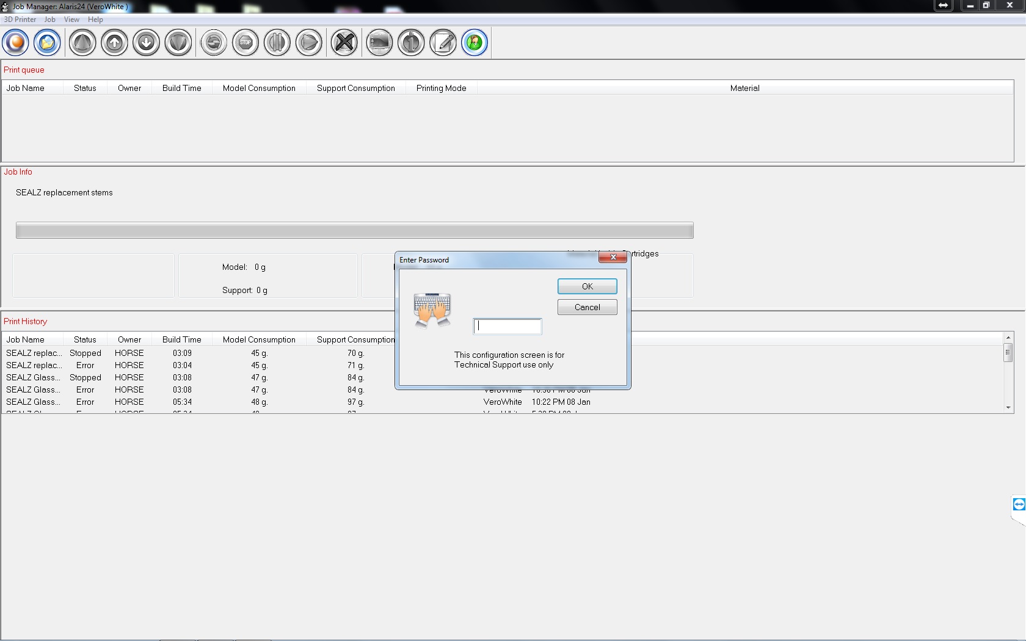Click the info toolbar icon

click(411, 43)
